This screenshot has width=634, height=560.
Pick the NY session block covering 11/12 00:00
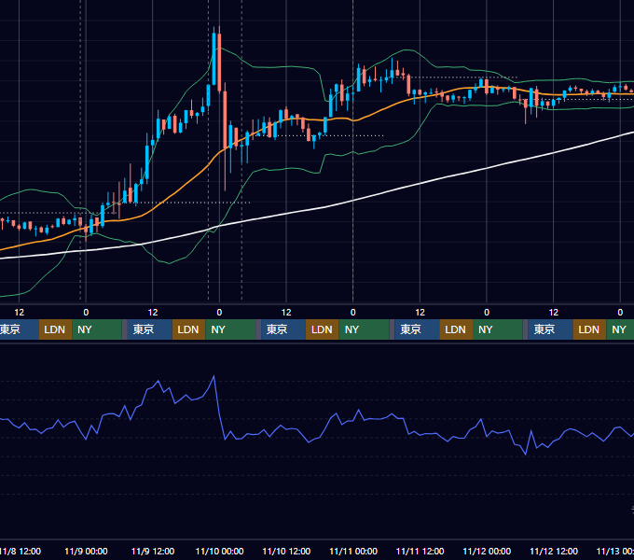coord(498,329)
